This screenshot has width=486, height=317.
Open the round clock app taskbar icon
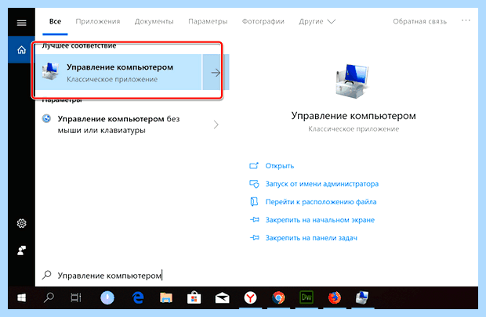point(107,297)
